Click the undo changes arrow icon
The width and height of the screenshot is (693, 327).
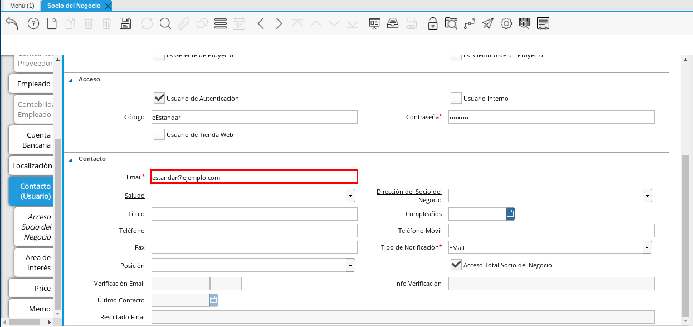coord(12,23)
